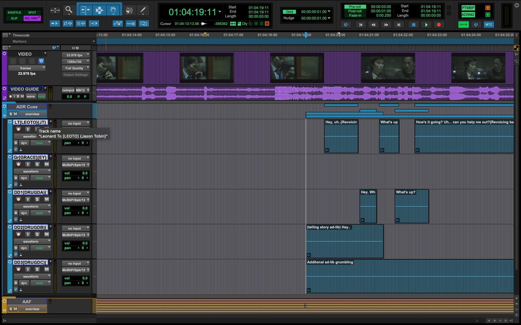Click the green down-arrow icon beside ADRM2
The width and height of the screenshot is (521, 325).
(488, 15)
